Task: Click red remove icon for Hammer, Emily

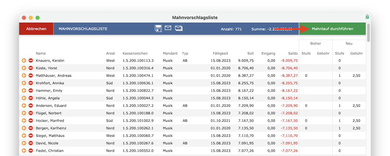Action: click(31, 90)
